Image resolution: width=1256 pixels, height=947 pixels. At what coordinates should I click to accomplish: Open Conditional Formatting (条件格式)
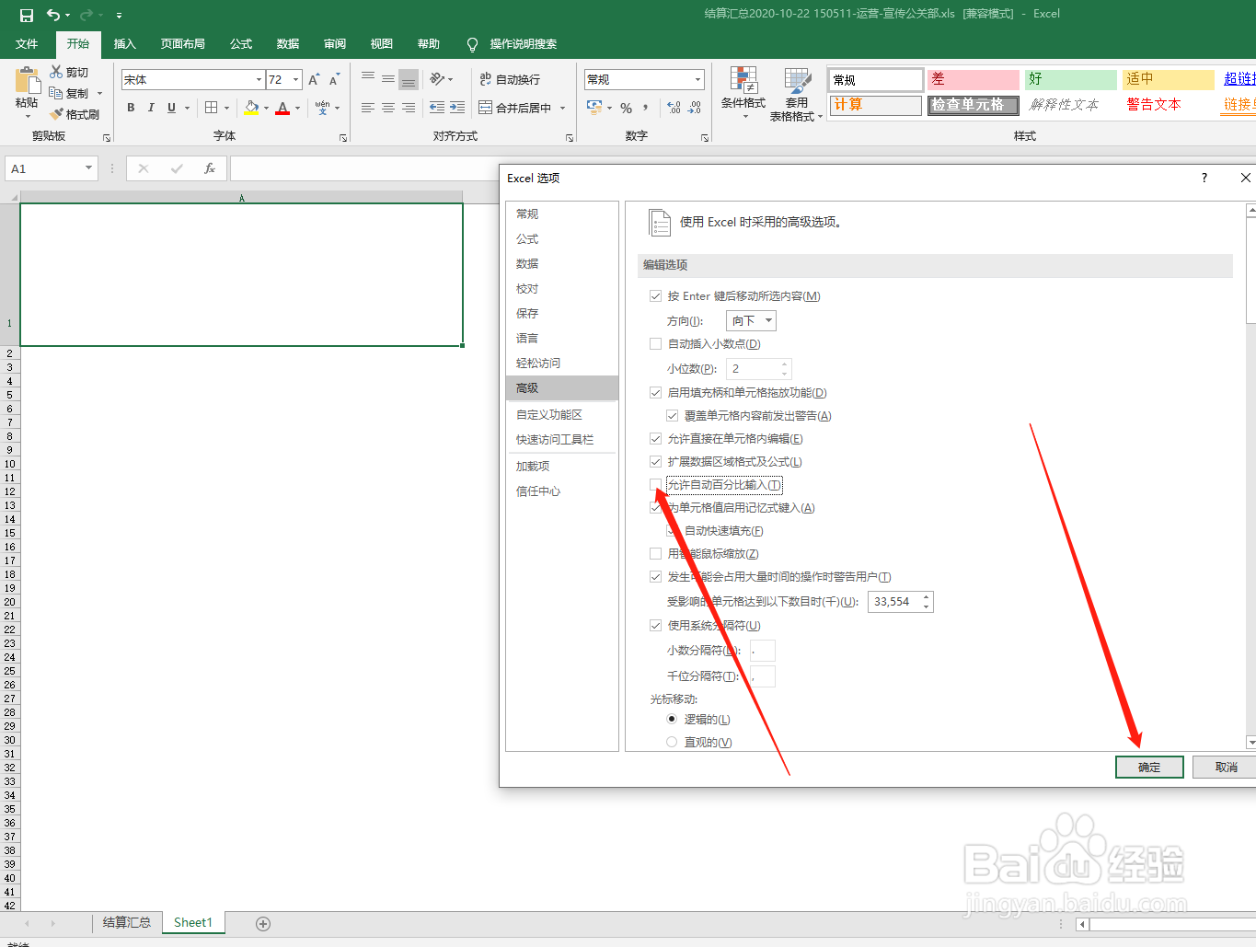pyautogui.click(x=743, y=93)
